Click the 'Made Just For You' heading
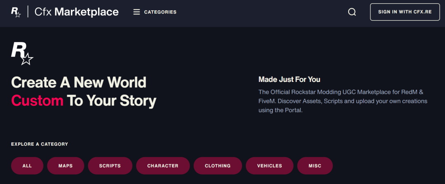 click(289, 79)
